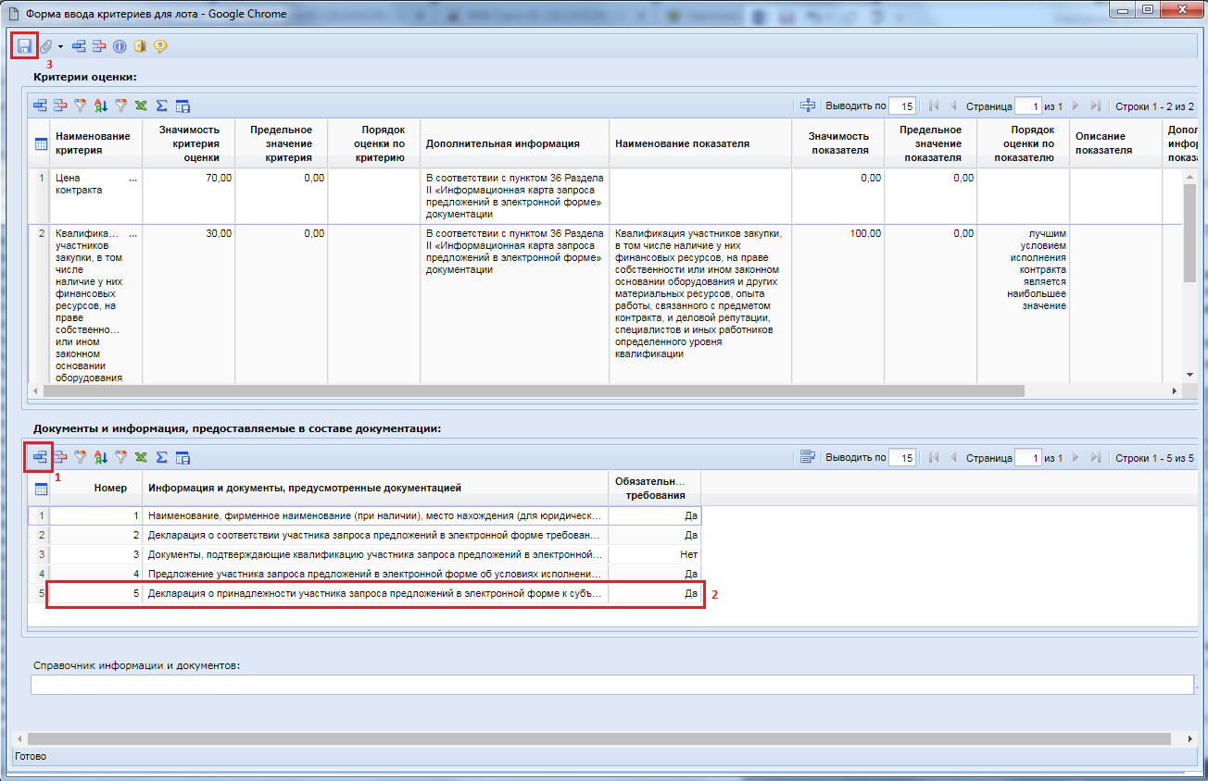This screenshot has width=1208, height=781.
Task: Click the paperclip attachments icon
Action: tap(45, 45)
